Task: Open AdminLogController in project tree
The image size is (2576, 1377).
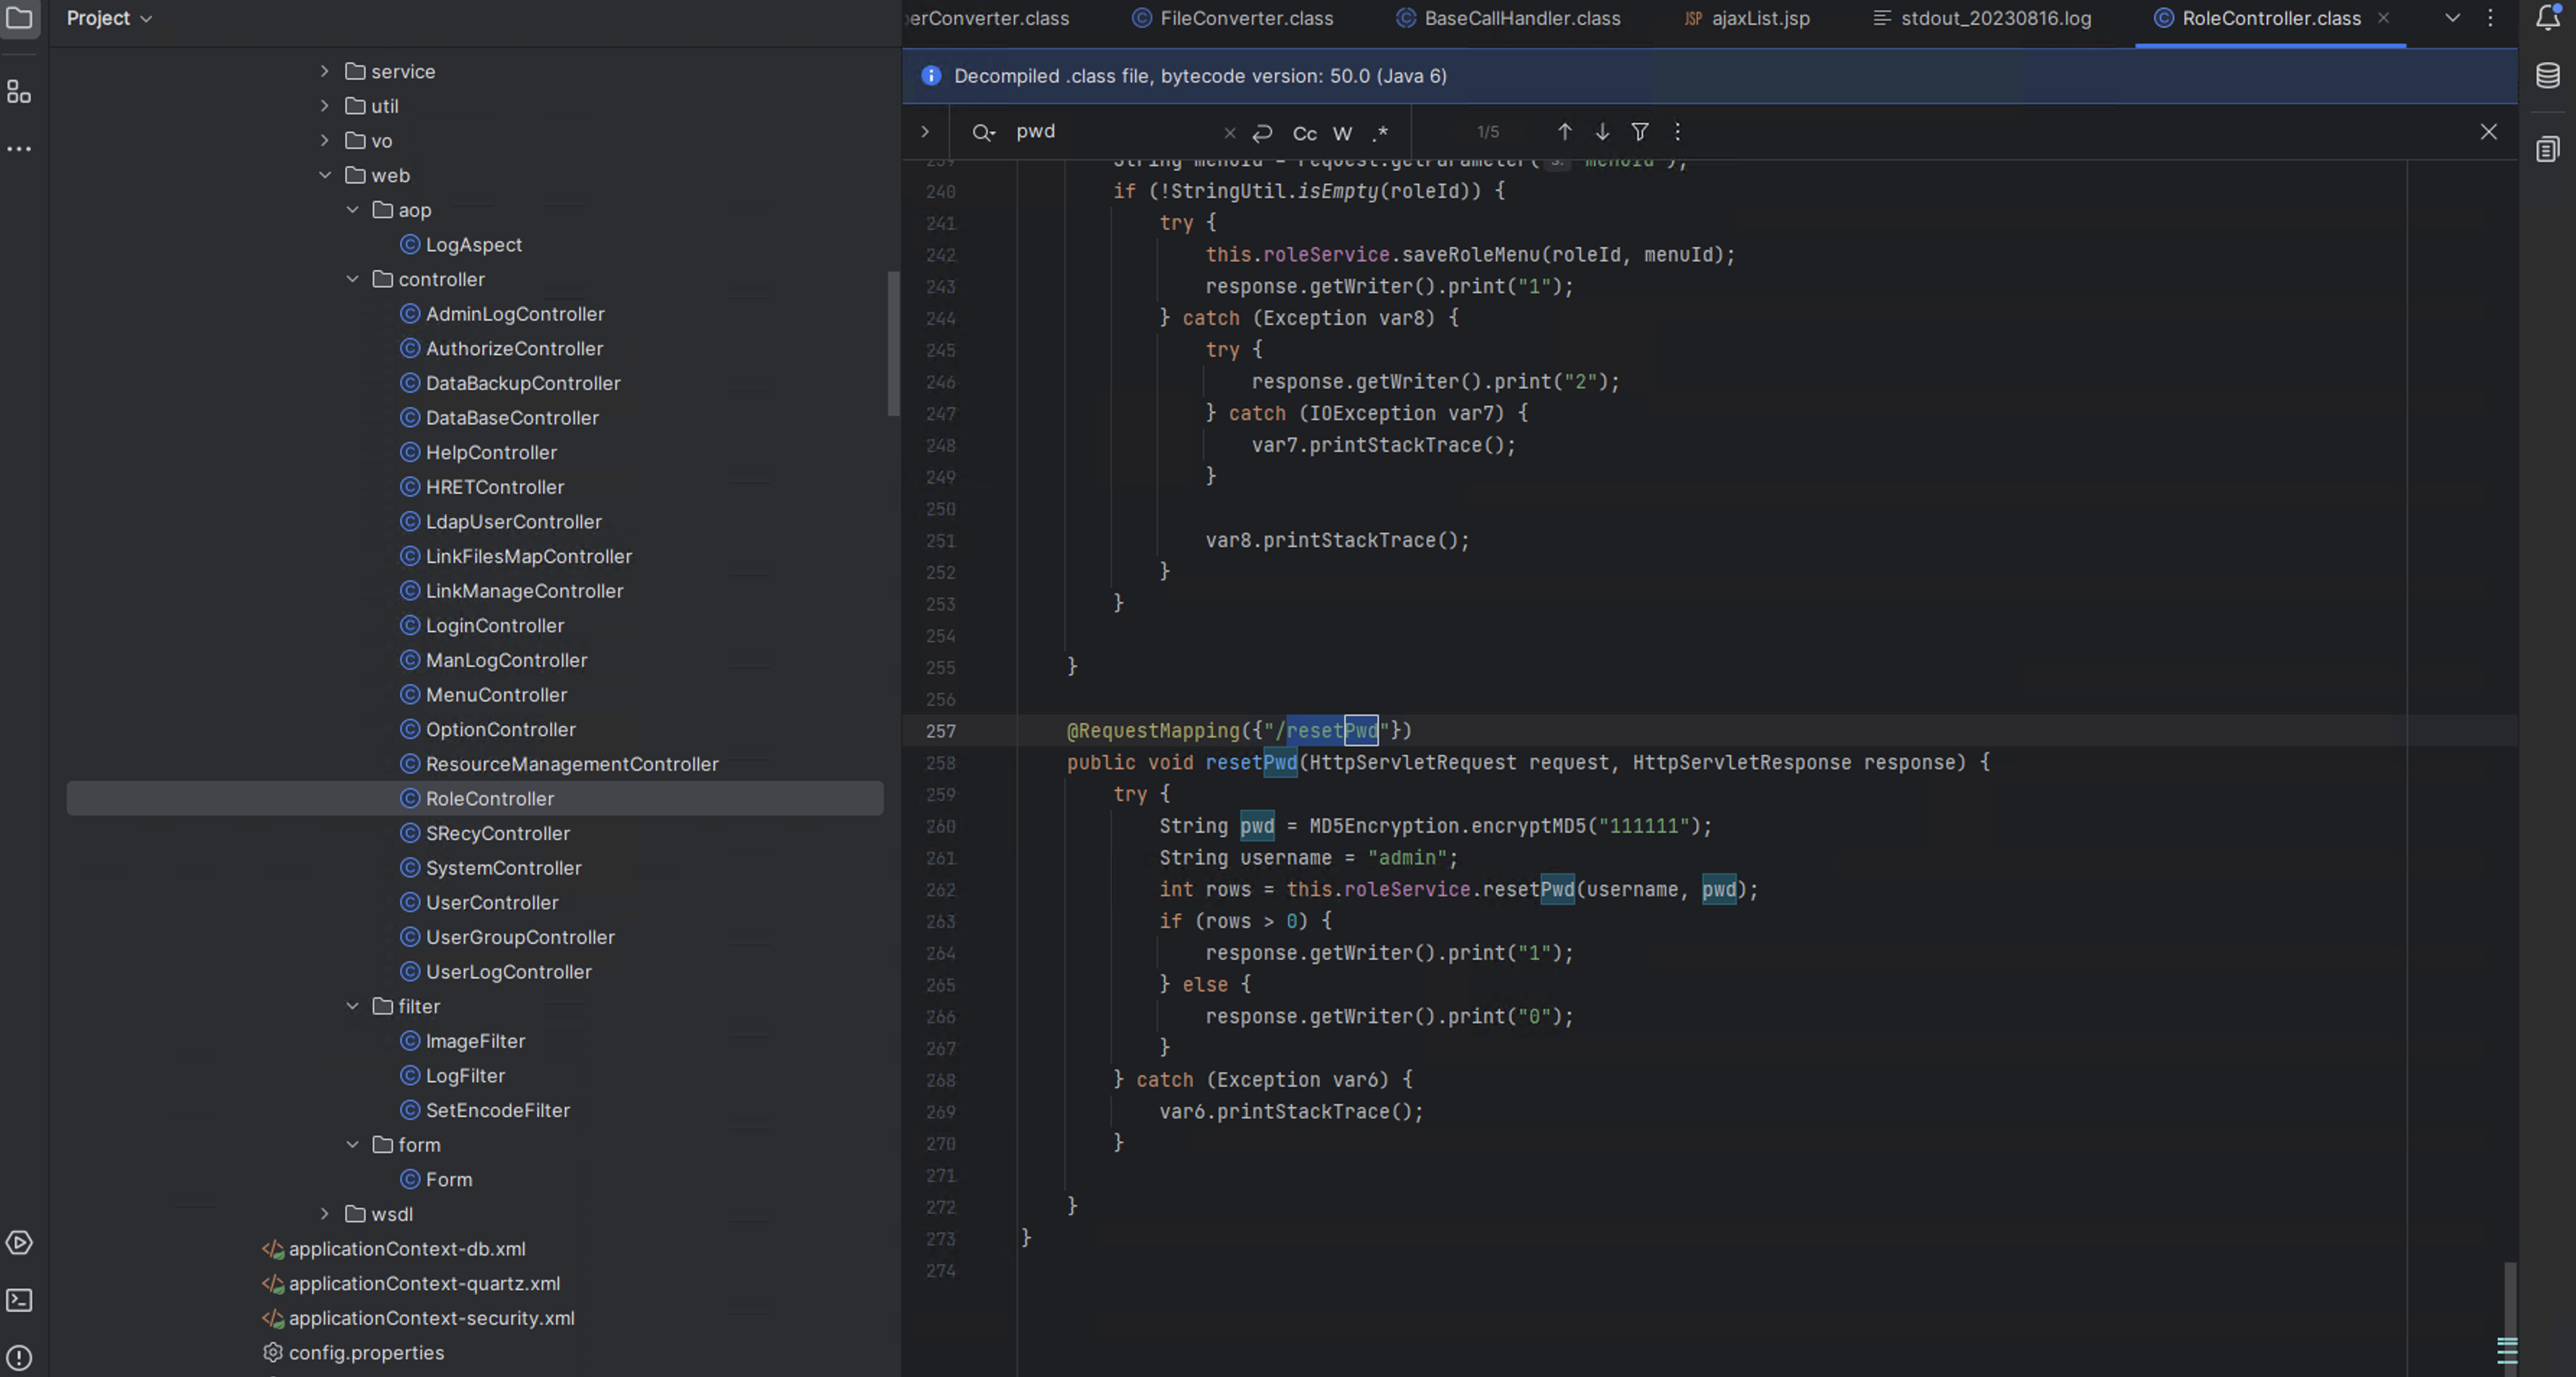Action: point(515,314)
